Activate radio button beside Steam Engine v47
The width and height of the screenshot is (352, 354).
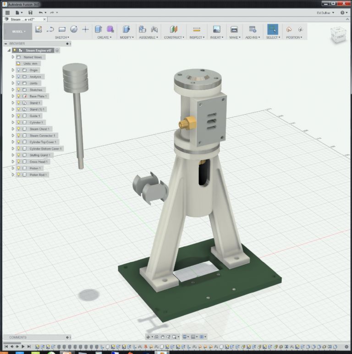(57, 50)
